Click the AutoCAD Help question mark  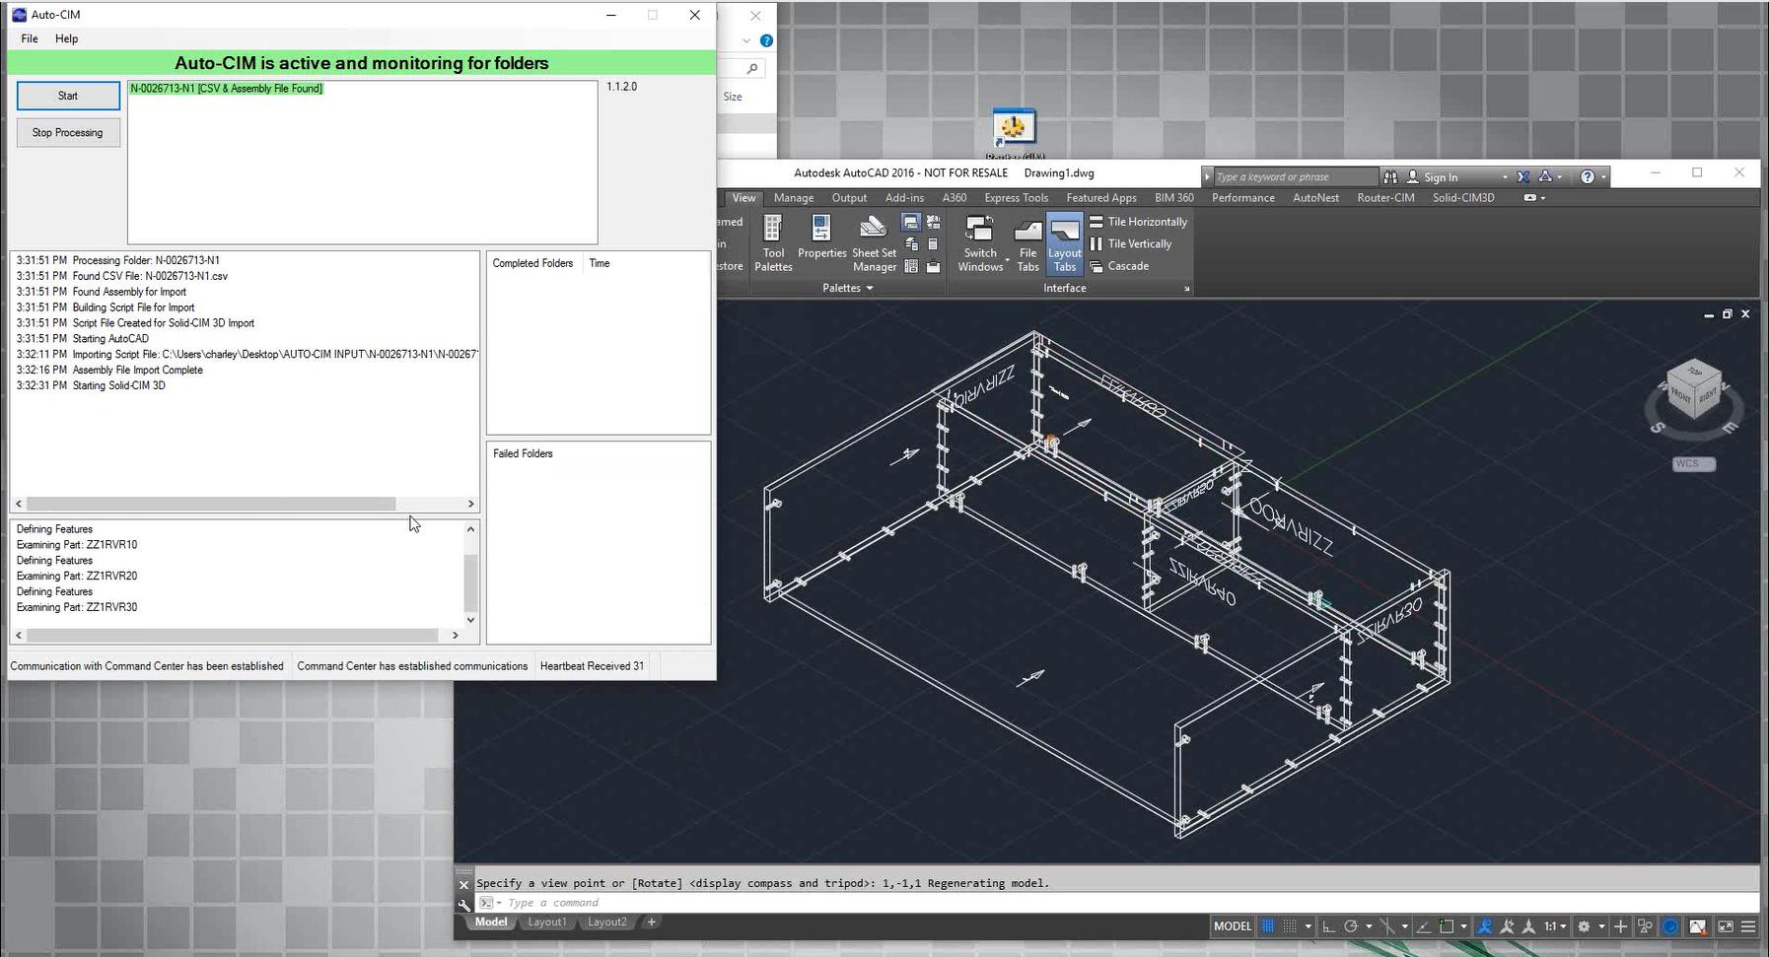click(1587, 177)
